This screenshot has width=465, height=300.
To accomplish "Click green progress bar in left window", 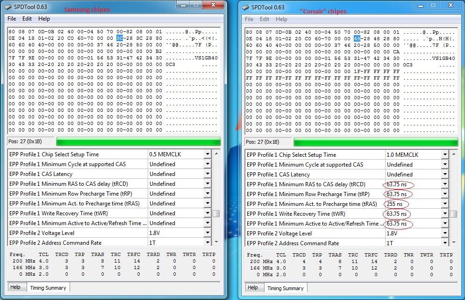I will coord(138,141).
